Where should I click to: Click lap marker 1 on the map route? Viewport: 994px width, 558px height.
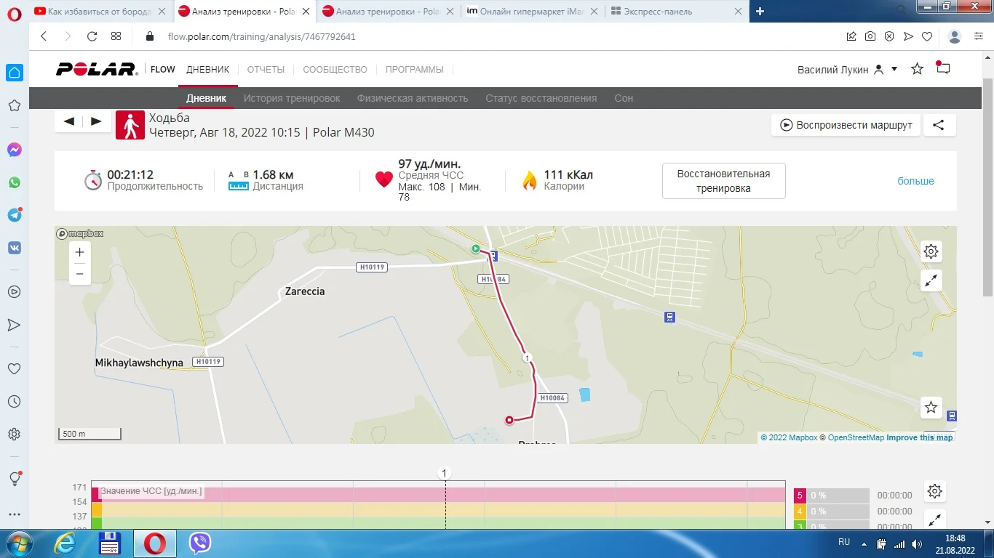pyautogui.click(x=526, y=357)
